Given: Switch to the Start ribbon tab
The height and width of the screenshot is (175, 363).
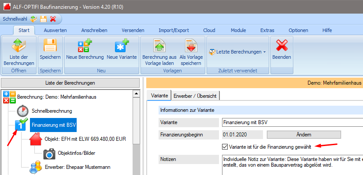Looking at the screenshot, I should (x=24, y=30).
